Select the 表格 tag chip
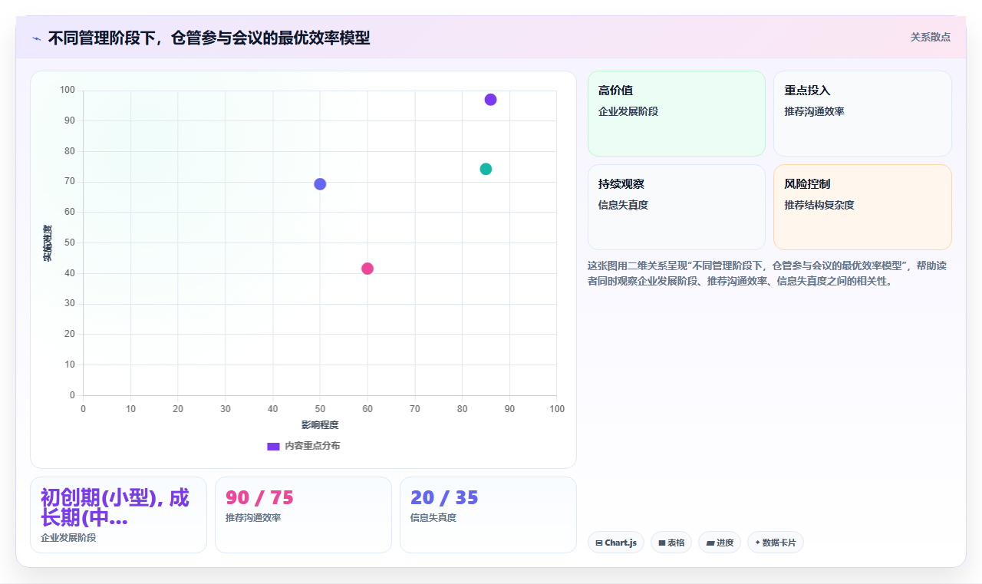Image resolution: width=982 pixels, height=584 pixels. [x=671, y=543]
